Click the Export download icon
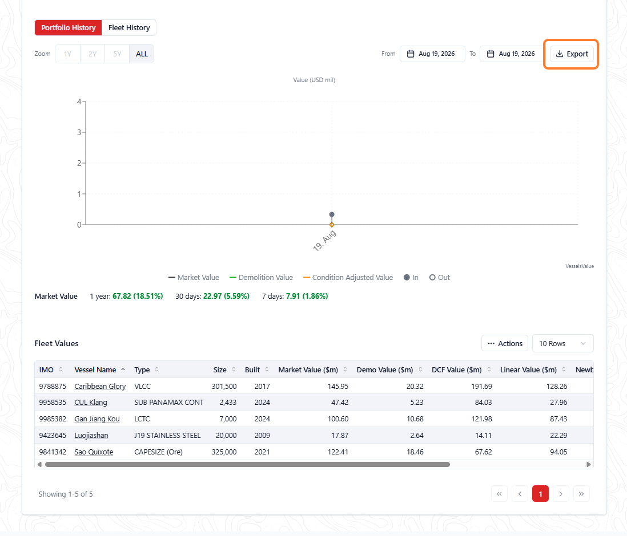Viewport: 627px width, 536px height. (x=560, y=54)
